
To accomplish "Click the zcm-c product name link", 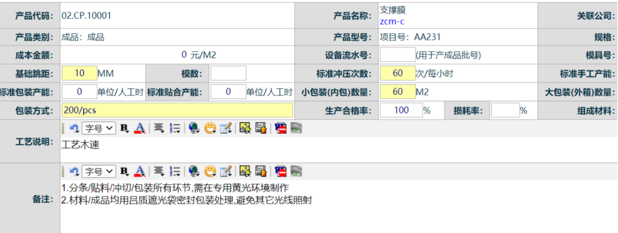I will coord(392,22).
